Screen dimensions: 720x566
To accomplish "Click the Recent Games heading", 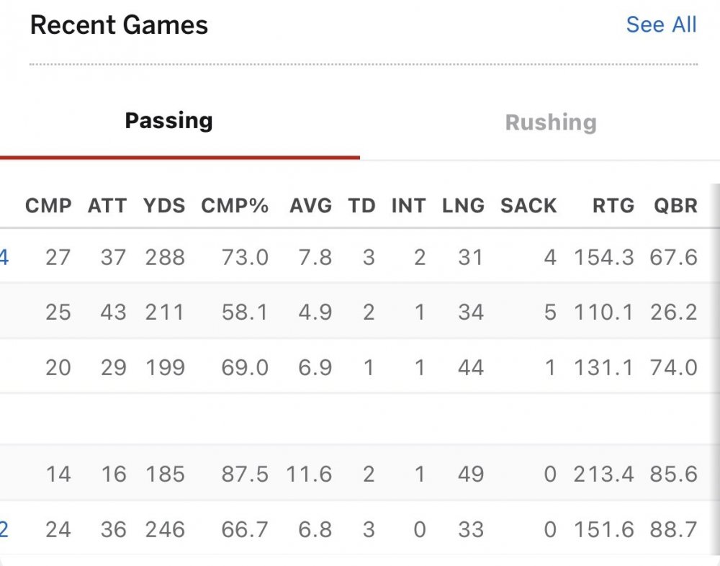I will coord(119,25).
